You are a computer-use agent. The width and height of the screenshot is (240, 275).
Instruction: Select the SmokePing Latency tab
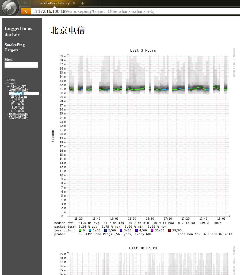pos(54,3)
